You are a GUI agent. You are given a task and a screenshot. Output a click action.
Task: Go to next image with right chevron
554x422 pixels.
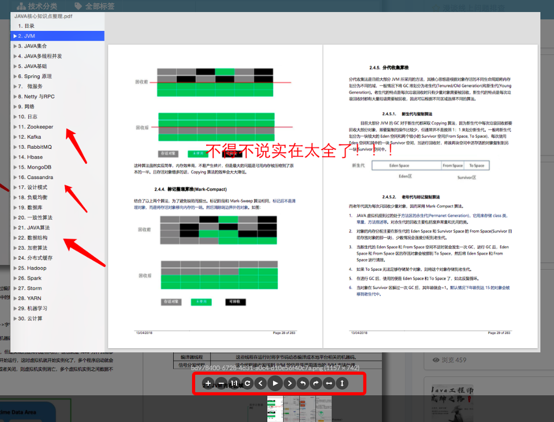pyautogui.click(x=290, y=383)
